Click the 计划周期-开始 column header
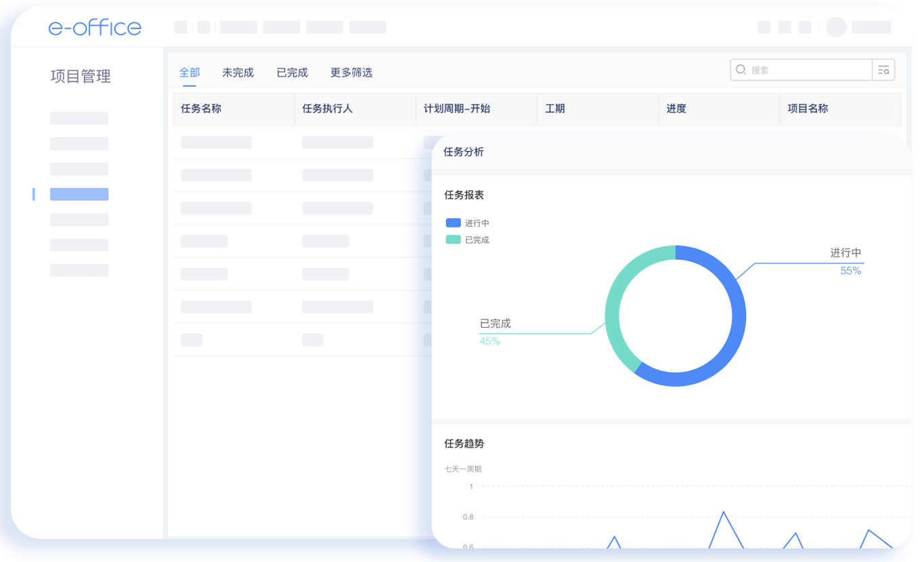Screen dimensions: 923x562 pos(457,108)
